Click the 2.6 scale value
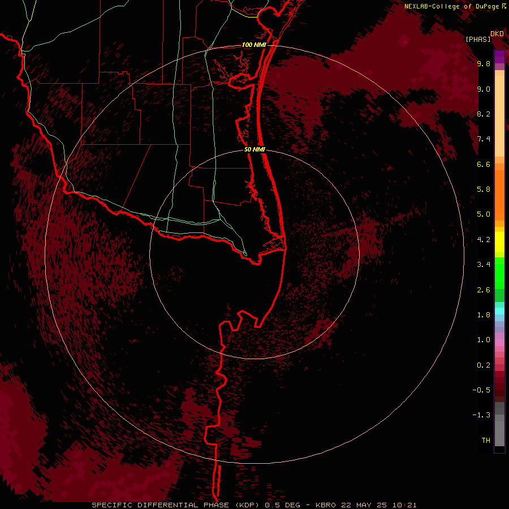The height and width of the screenshot is (509, 509). (484, 290)
